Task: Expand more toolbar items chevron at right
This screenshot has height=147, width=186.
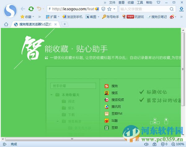Action: tap(181, 17)
